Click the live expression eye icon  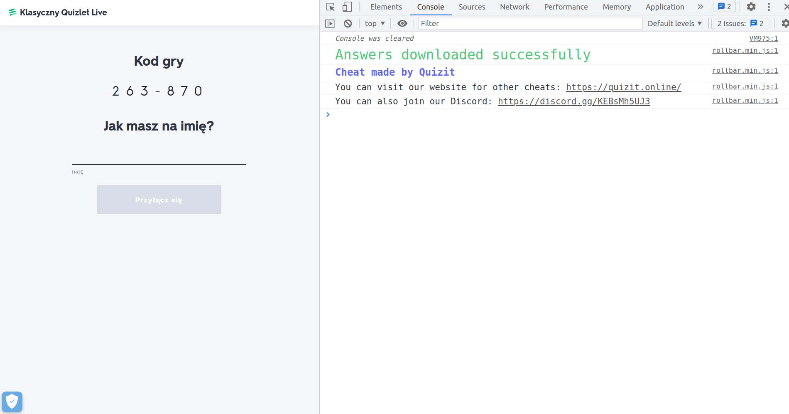tap(402, 24)
